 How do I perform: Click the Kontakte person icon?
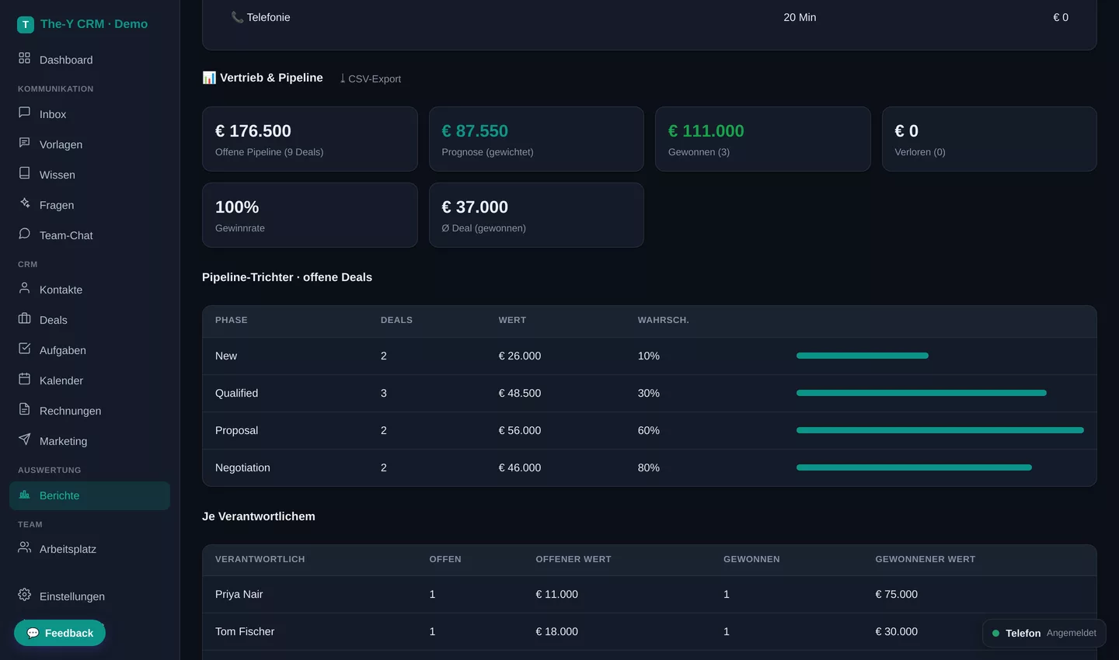24,288
